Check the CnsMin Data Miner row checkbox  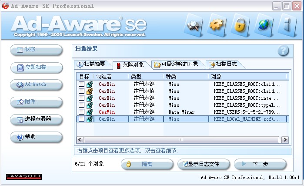click(x=81, y=112)
